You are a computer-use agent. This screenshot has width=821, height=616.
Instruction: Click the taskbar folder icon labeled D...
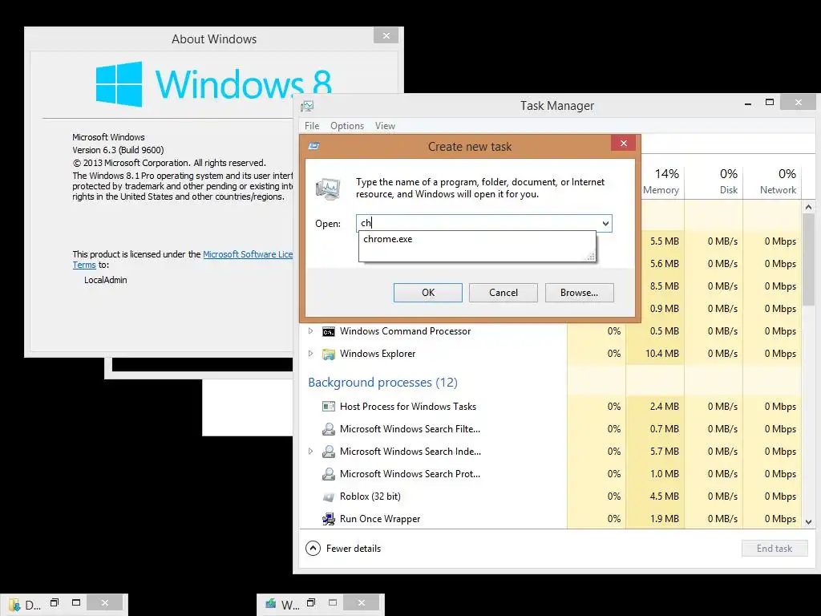(x=14, y=605)
